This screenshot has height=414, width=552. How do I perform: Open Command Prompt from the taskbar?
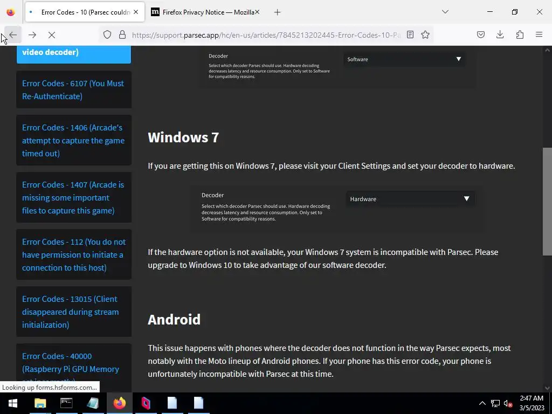coord(66,403)
